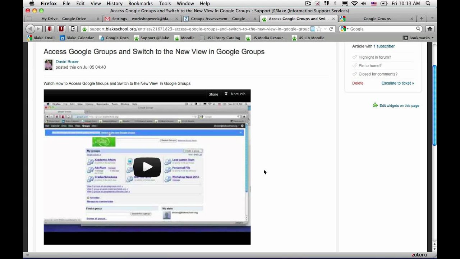
Task: Click the page vertical scrollbar thumb
Action: [434, 105]
